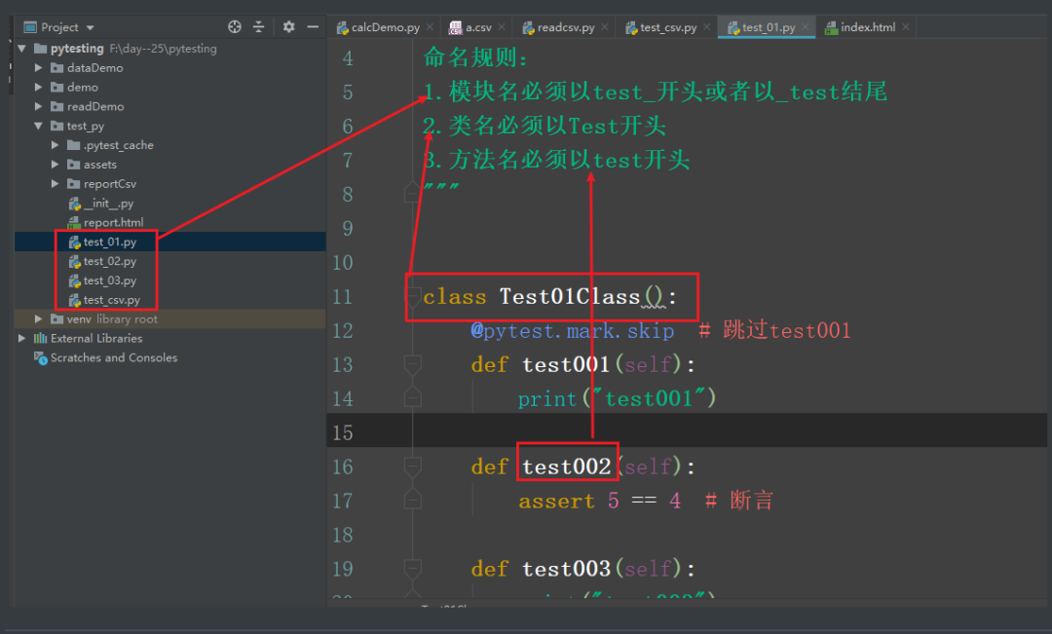Click the comment '# 跳过test001'
The height and width of the screenshot is (634, 1052).
click(x=774, y=331)
